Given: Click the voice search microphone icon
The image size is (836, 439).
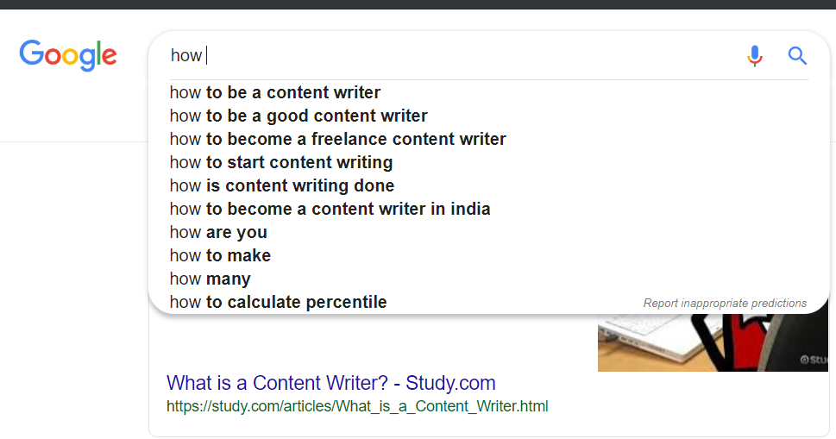Looking at the screenshot, I should pyautogui.click(x=755, y=56).
